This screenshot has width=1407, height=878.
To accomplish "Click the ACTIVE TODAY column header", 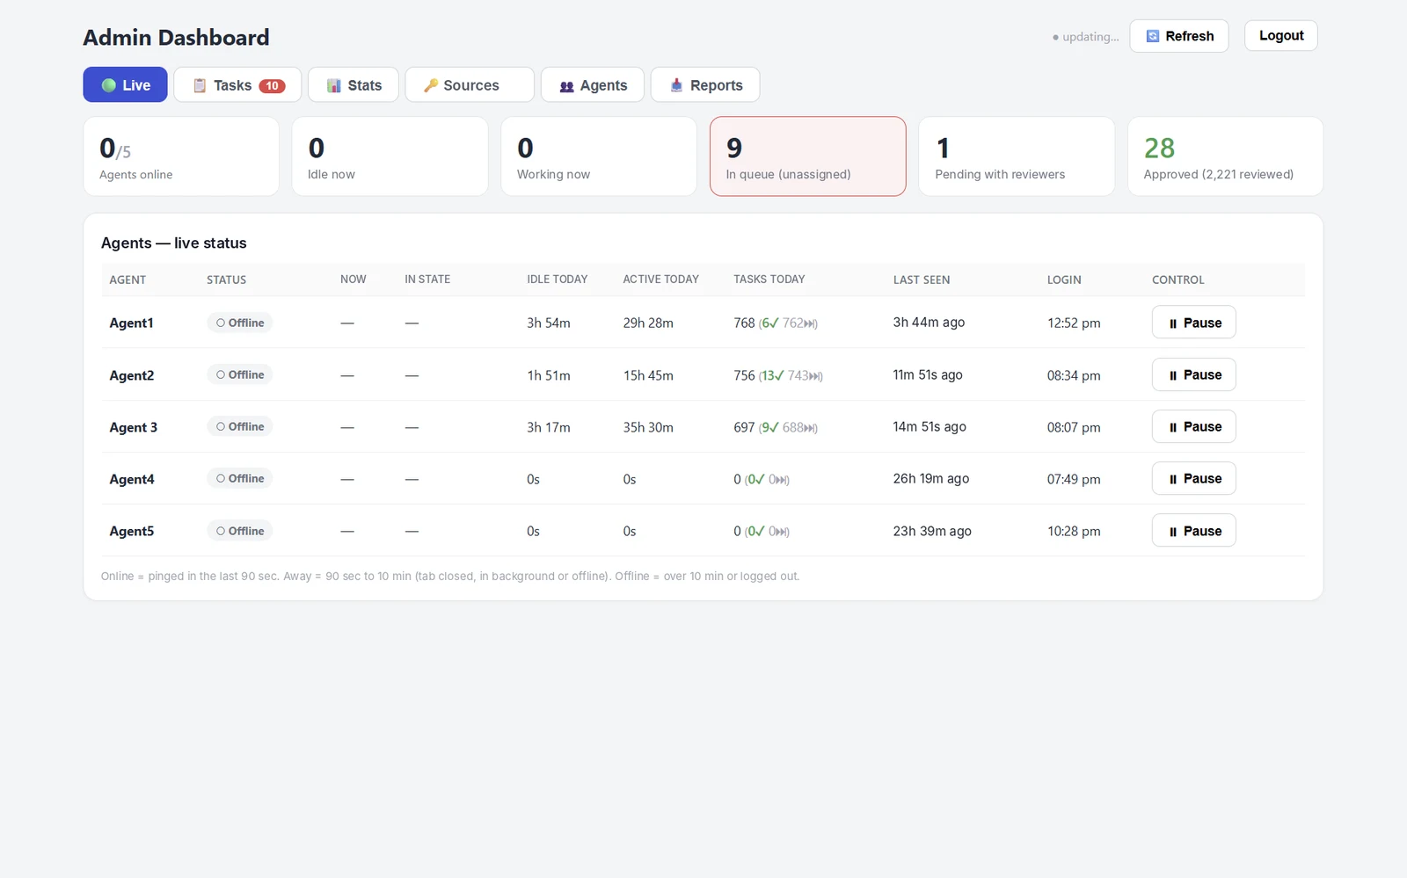I will pyautogui.click(x=661, y=279).
